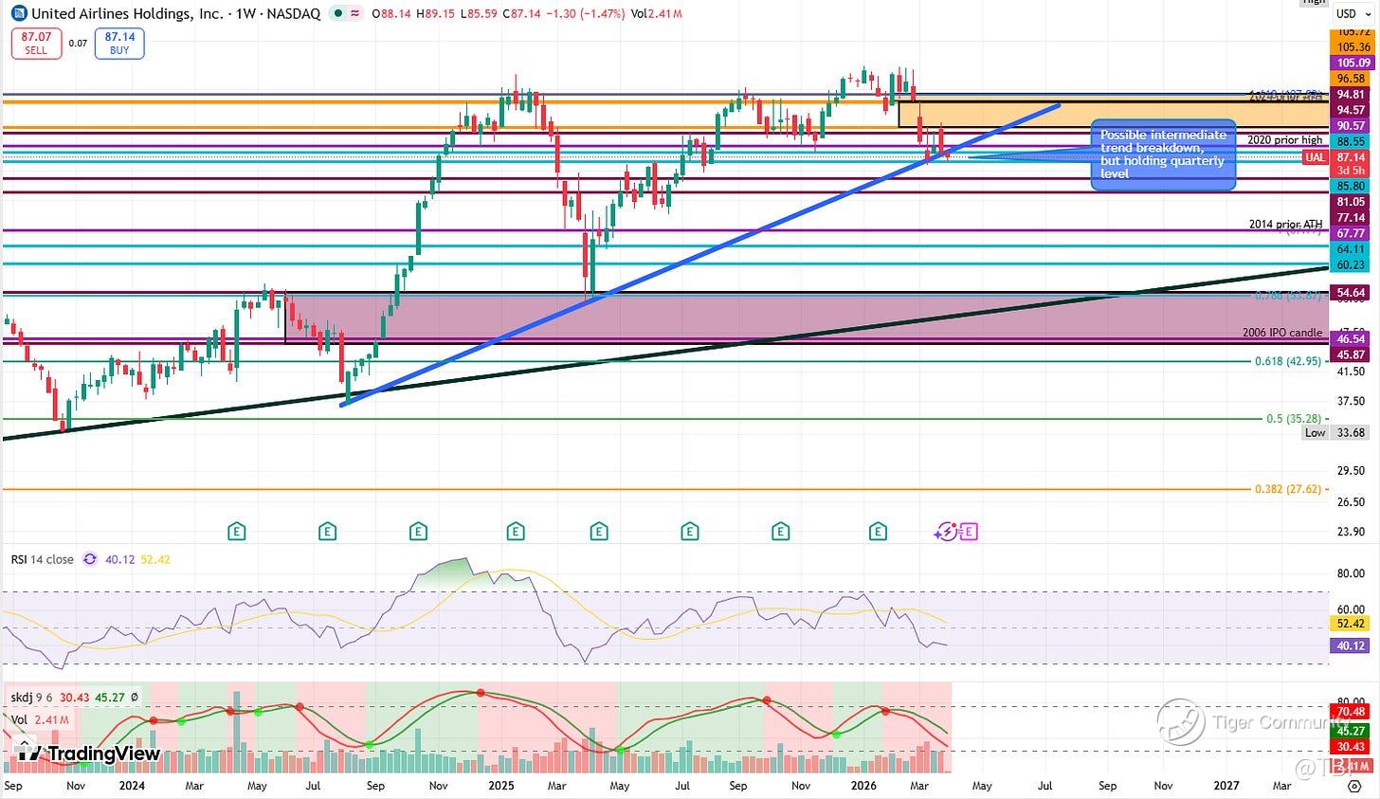The height and width of the screenshot is (799, 1380).
Task: Click the '2020 prior high' line label
Action: click(x=1284, y=140)
